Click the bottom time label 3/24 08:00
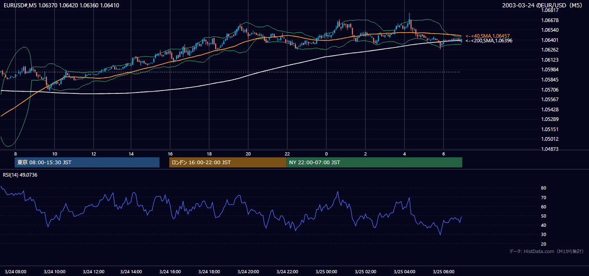Screen dimensions: 589x276 click(x=16, y=272)
